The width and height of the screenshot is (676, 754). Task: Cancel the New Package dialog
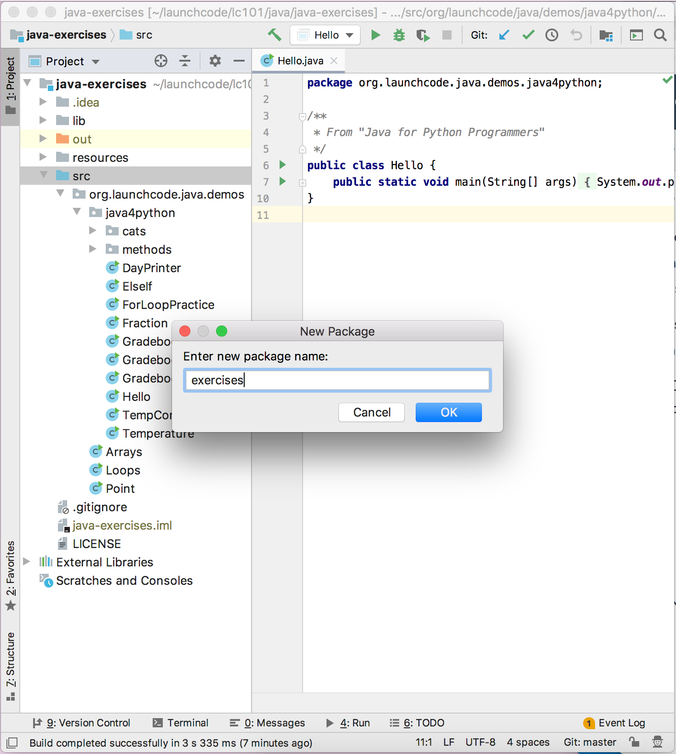click(x=372, y=412)
